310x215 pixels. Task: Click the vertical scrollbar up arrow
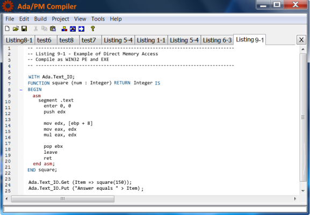(303, 49)
